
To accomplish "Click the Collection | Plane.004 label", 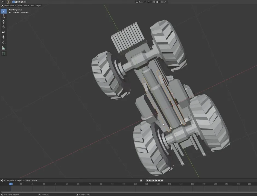I will pos(19,13).
